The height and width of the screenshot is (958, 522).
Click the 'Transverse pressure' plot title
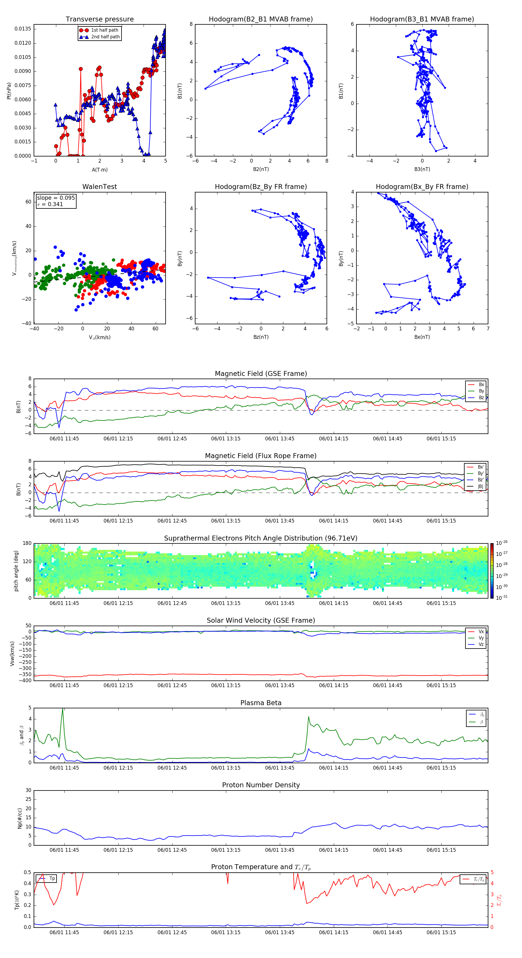tap(99, 19)
